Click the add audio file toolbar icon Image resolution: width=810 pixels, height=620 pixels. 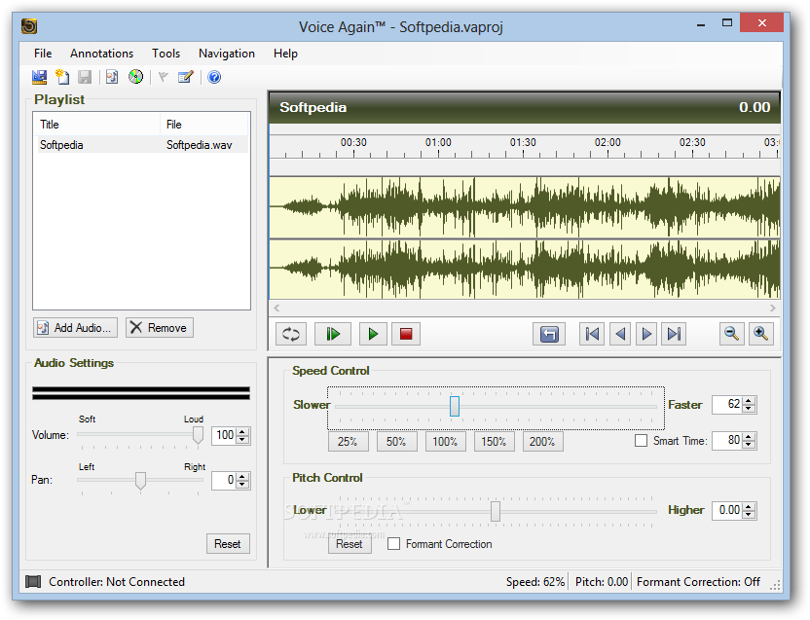(x=112, y=77)
